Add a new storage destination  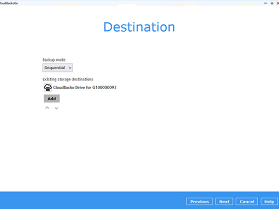point(52,99)
